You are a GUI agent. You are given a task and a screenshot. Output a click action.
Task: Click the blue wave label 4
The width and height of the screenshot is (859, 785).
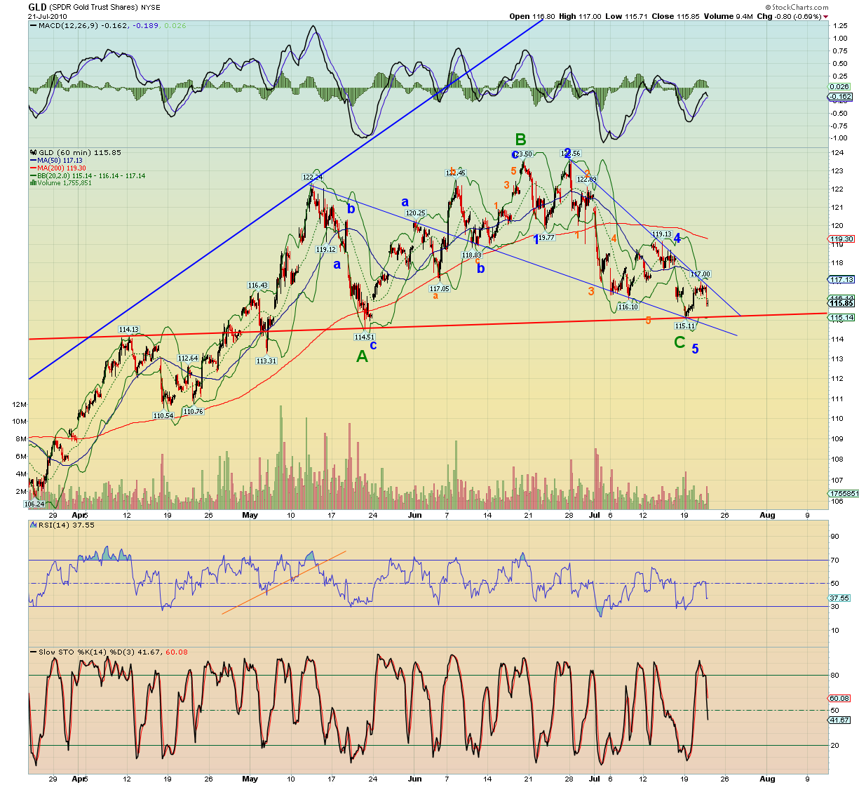point(677,239)
